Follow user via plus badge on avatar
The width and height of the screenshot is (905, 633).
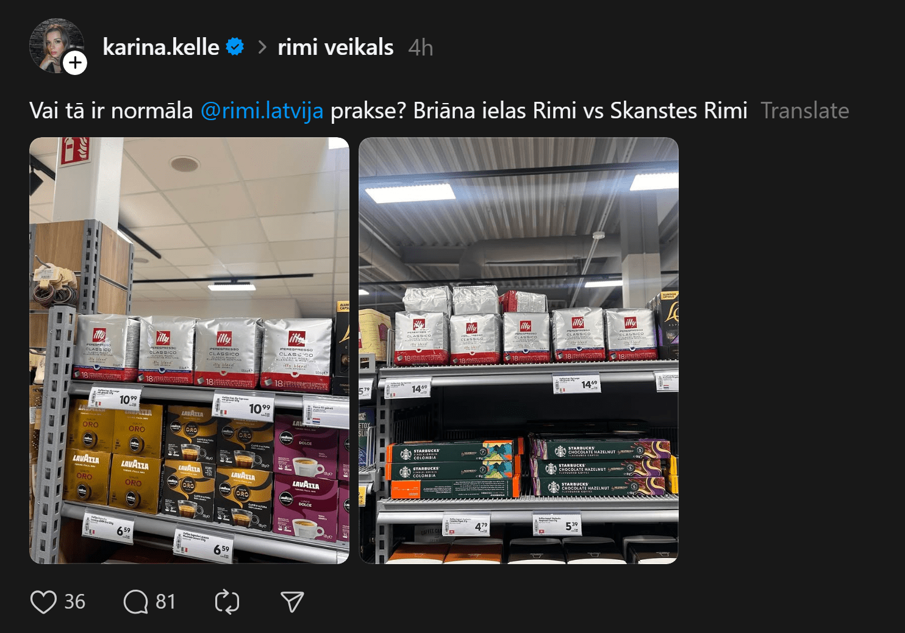coord(75,62)
